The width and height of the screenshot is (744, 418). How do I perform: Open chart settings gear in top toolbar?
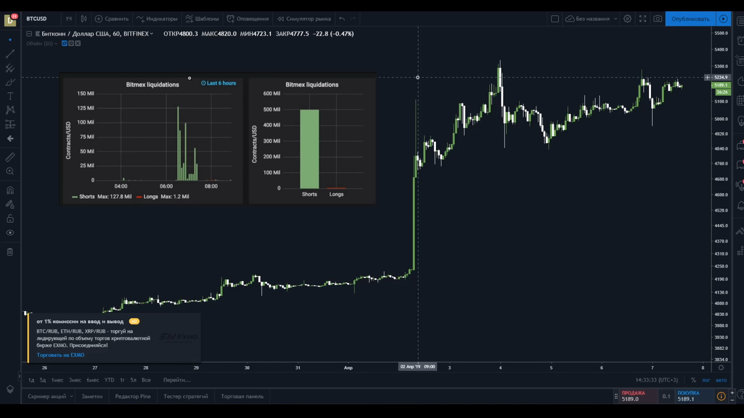(x=627, y=19)
